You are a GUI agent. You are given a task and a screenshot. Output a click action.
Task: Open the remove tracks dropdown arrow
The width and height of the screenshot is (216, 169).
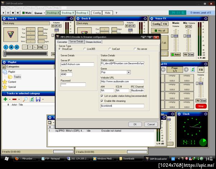[19, 99]
